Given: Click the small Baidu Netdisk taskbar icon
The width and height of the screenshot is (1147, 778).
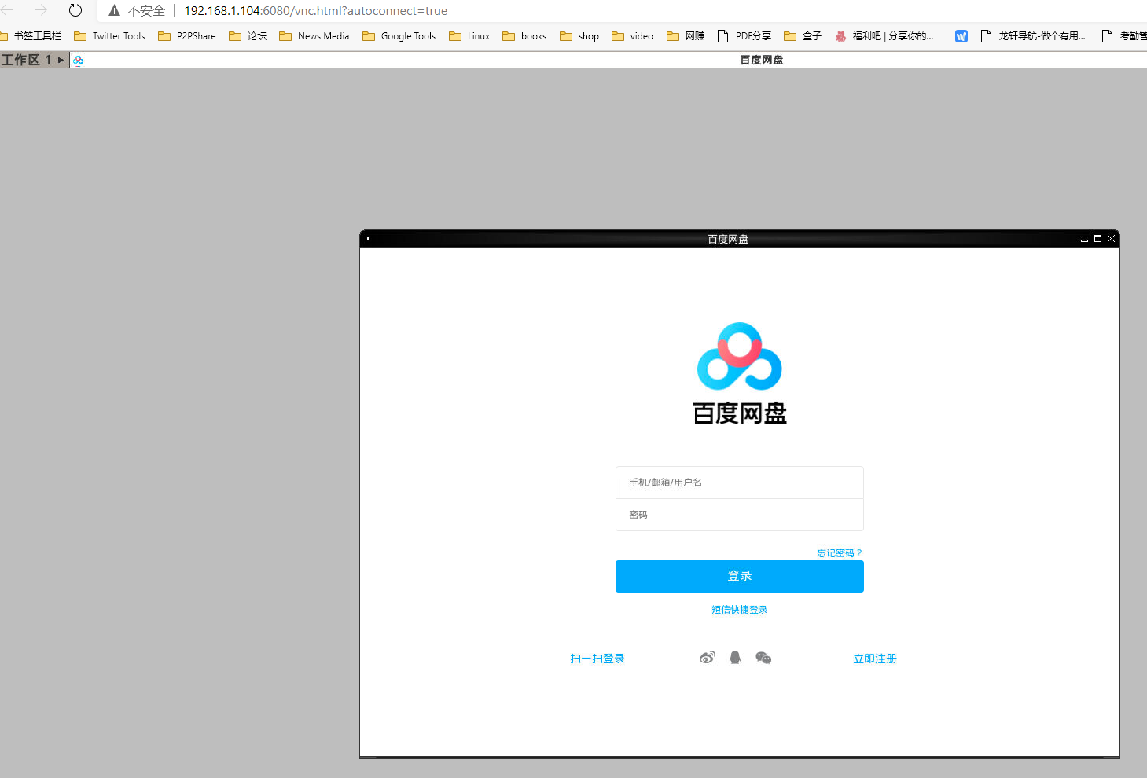Looking at the screenshot, I should pos(78,60).
